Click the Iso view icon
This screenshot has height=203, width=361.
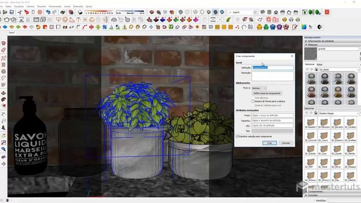pos(262,12)
